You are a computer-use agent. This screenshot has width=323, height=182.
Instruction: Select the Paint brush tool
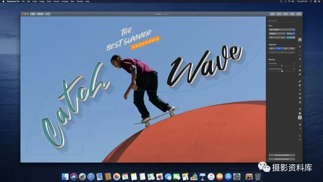click(x=300, y=66)
